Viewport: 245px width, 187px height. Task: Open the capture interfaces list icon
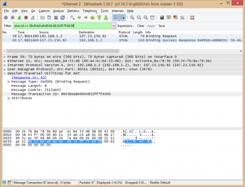[x=6, y=18]
